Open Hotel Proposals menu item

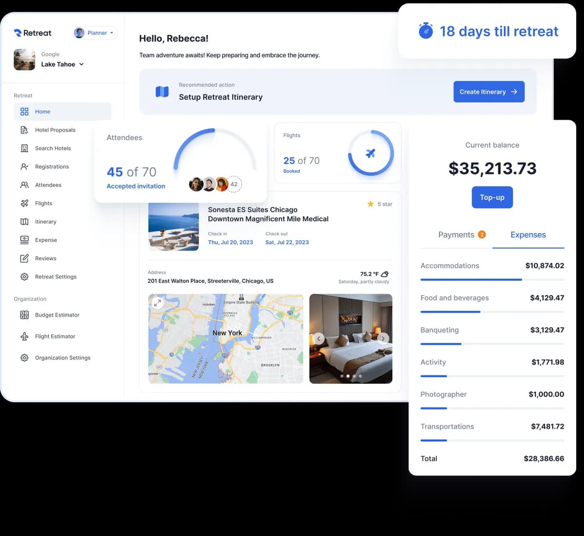pyautogui.click(x=55, y=130)
